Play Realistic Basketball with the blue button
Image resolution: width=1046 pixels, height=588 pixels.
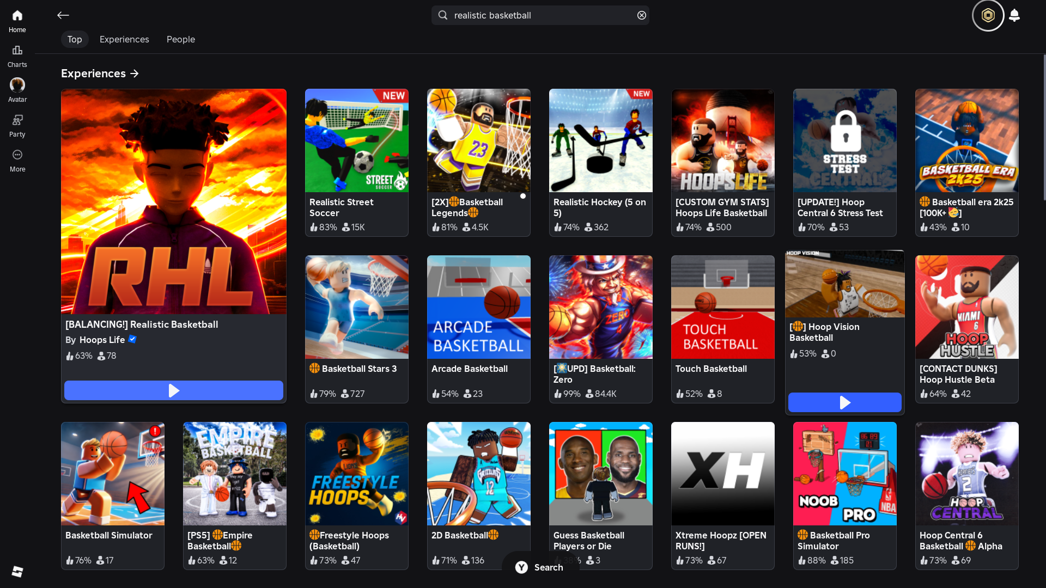point(174,390)
